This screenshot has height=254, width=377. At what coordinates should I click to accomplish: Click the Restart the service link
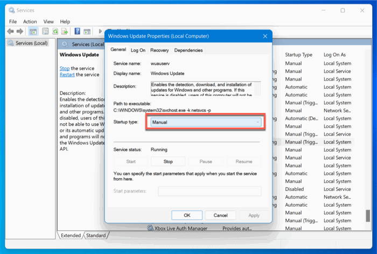[67, 74]
